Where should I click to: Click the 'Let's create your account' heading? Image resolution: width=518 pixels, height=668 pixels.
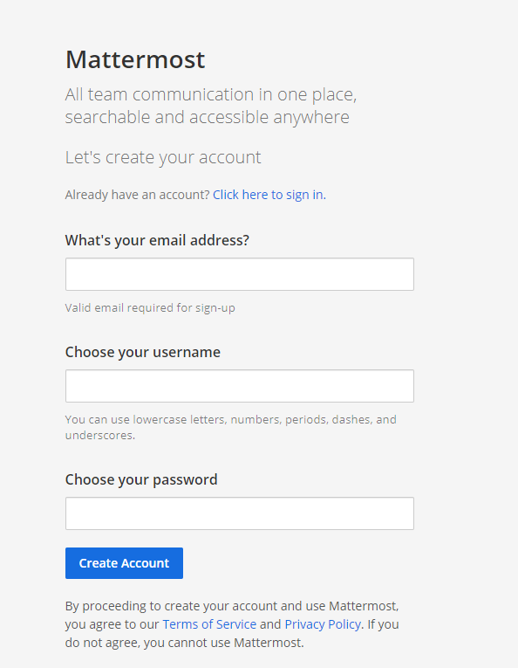click(163, 157)
